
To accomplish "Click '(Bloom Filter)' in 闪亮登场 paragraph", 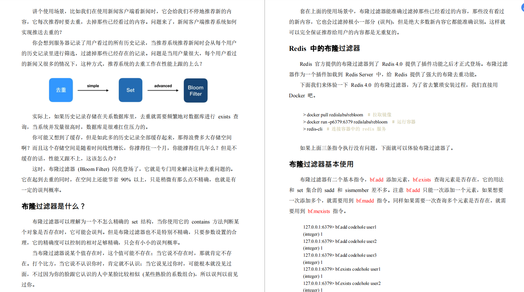I will tap(93, 169).
